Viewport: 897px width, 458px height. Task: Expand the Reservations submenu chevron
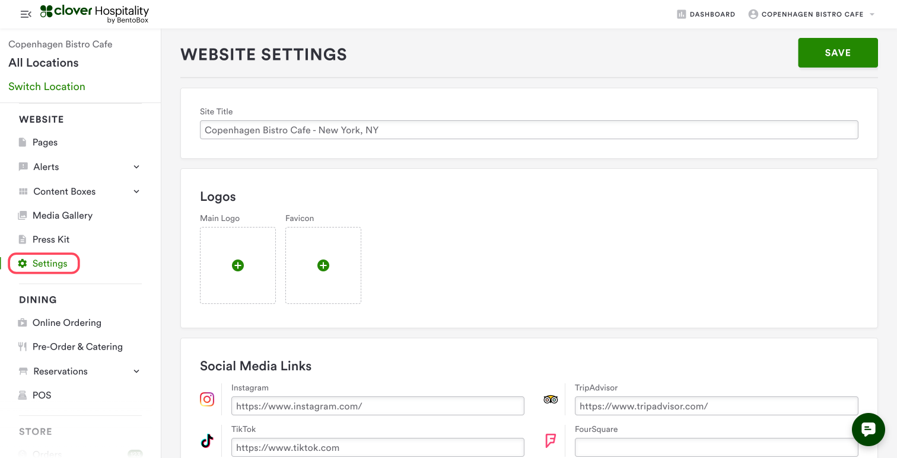[x=136, y=371]
